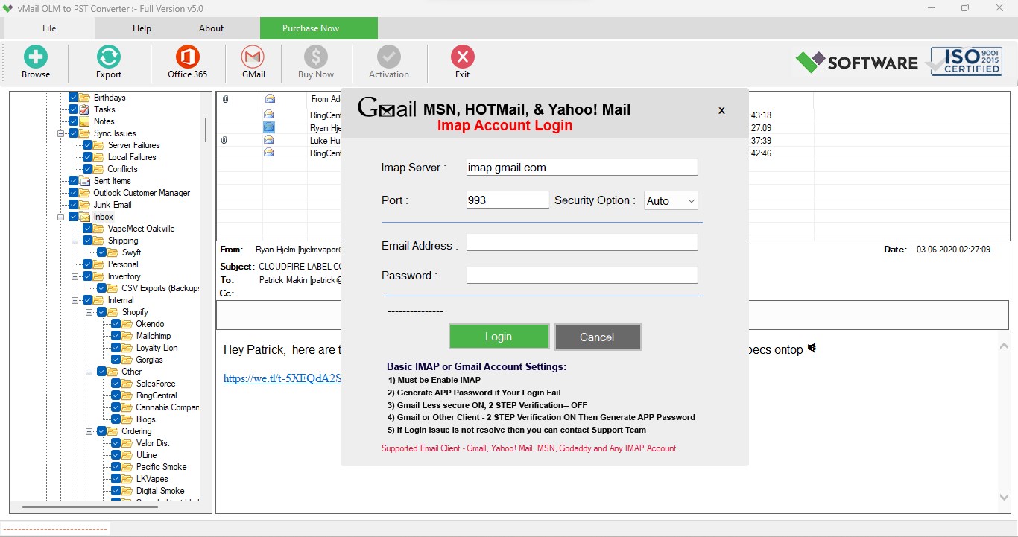Open the we.tl link in email
Viewport: 1018px width, 537px height.
282,378
